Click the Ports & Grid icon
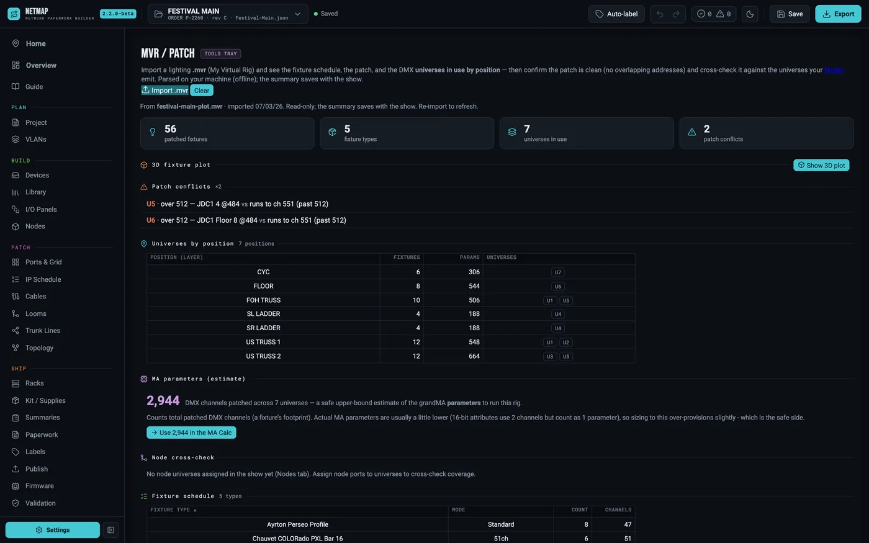 click(x=16, y=262)
